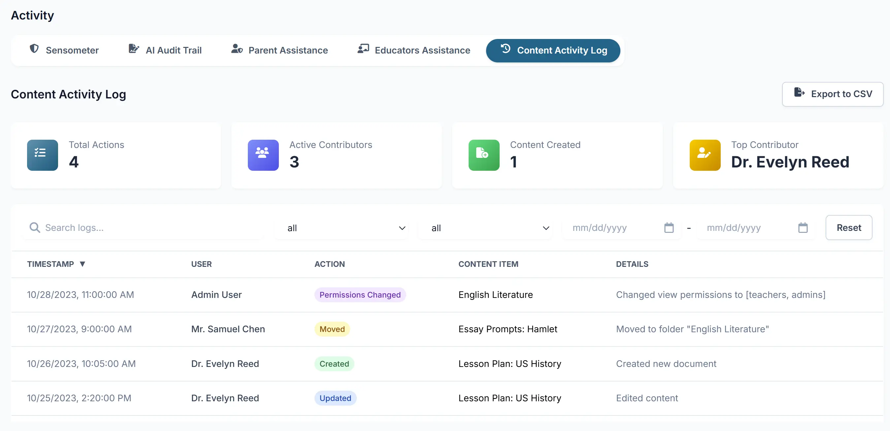Click the Top Contributor badge icon
The height and width of the screenshot is (431, 890).
705,155
